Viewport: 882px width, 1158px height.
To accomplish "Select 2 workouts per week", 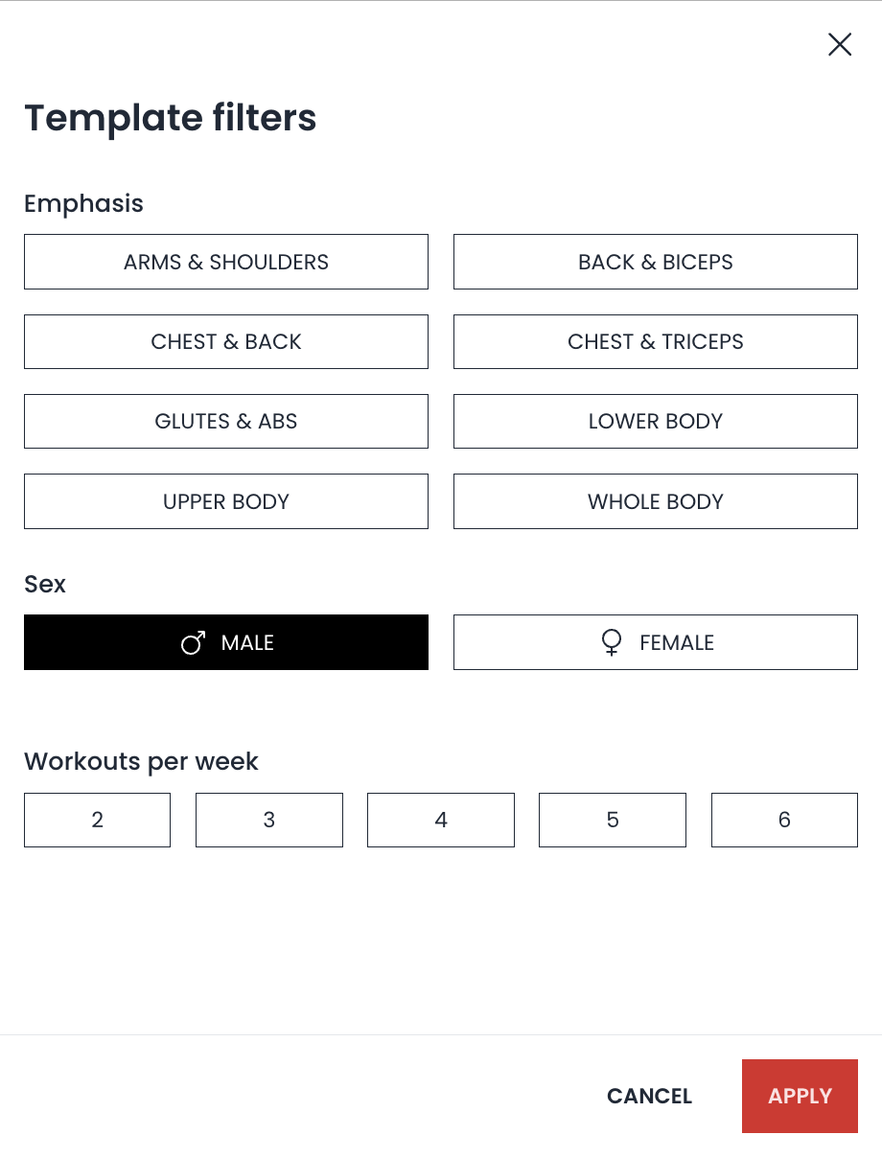I will coord(97,820).
